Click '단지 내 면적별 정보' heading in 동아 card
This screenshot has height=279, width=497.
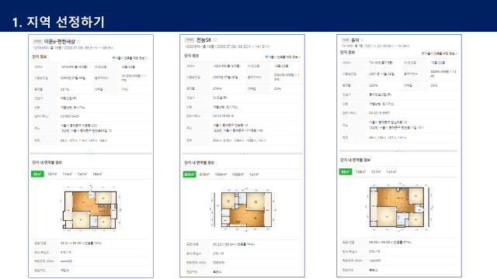click(356, 160)
